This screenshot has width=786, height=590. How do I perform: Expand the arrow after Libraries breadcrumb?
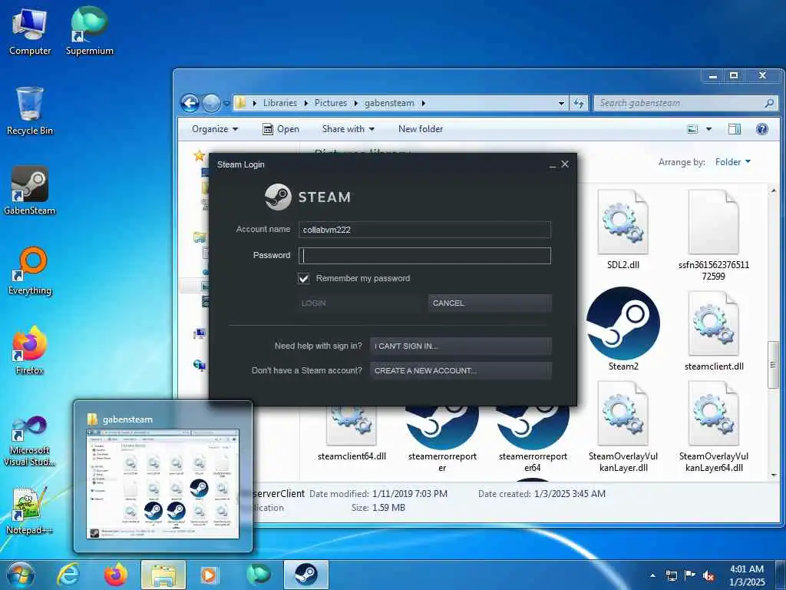305,104
